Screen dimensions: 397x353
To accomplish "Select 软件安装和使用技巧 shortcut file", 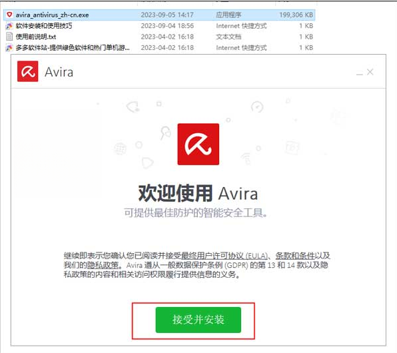I will click(x=159, y=26).
